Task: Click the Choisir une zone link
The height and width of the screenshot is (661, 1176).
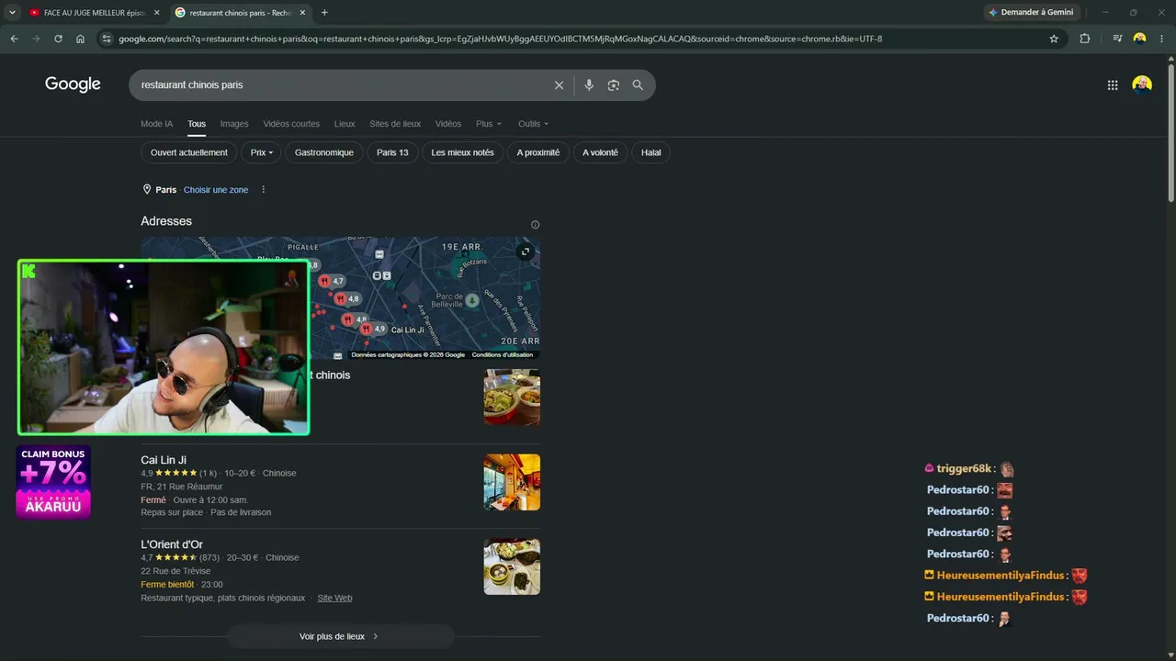Action: pyautogui.click(x=216, y=190)
